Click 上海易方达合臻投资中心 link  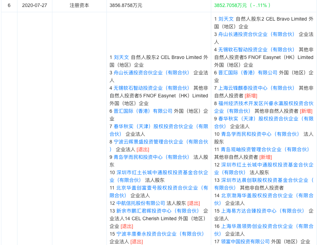tap(263, 211)
